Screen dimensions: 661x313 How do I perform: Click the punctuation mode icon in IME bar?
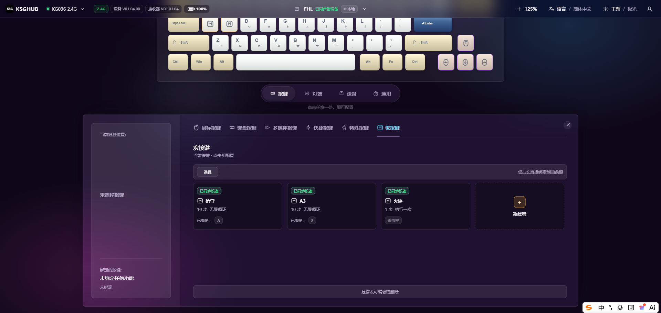[610, 308]
